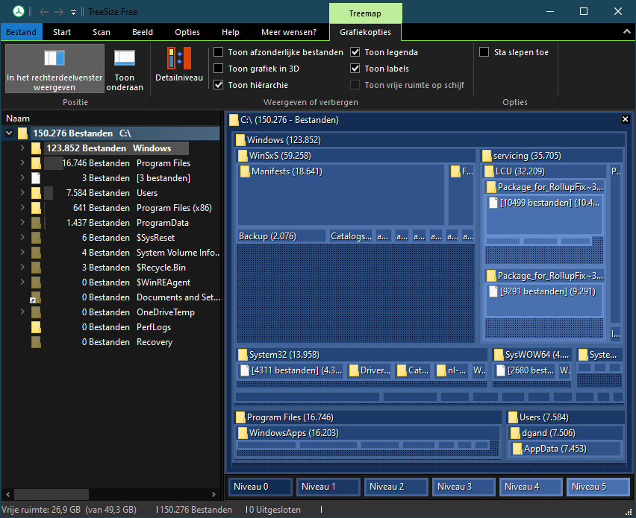Click the Manifests folder icon in treemap
Screen dimensions: 636x518
pyautogui.click(x=245, y=171)
